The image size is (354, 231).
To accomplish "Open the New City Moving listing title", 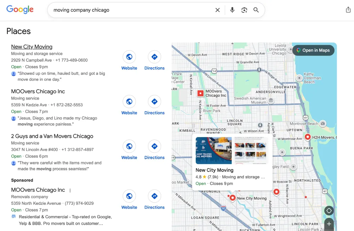I will point(32,47).
